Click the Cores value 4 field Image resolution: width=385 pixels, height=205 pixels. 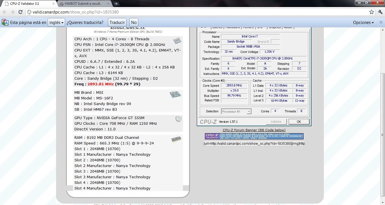[x=275, y=111]
